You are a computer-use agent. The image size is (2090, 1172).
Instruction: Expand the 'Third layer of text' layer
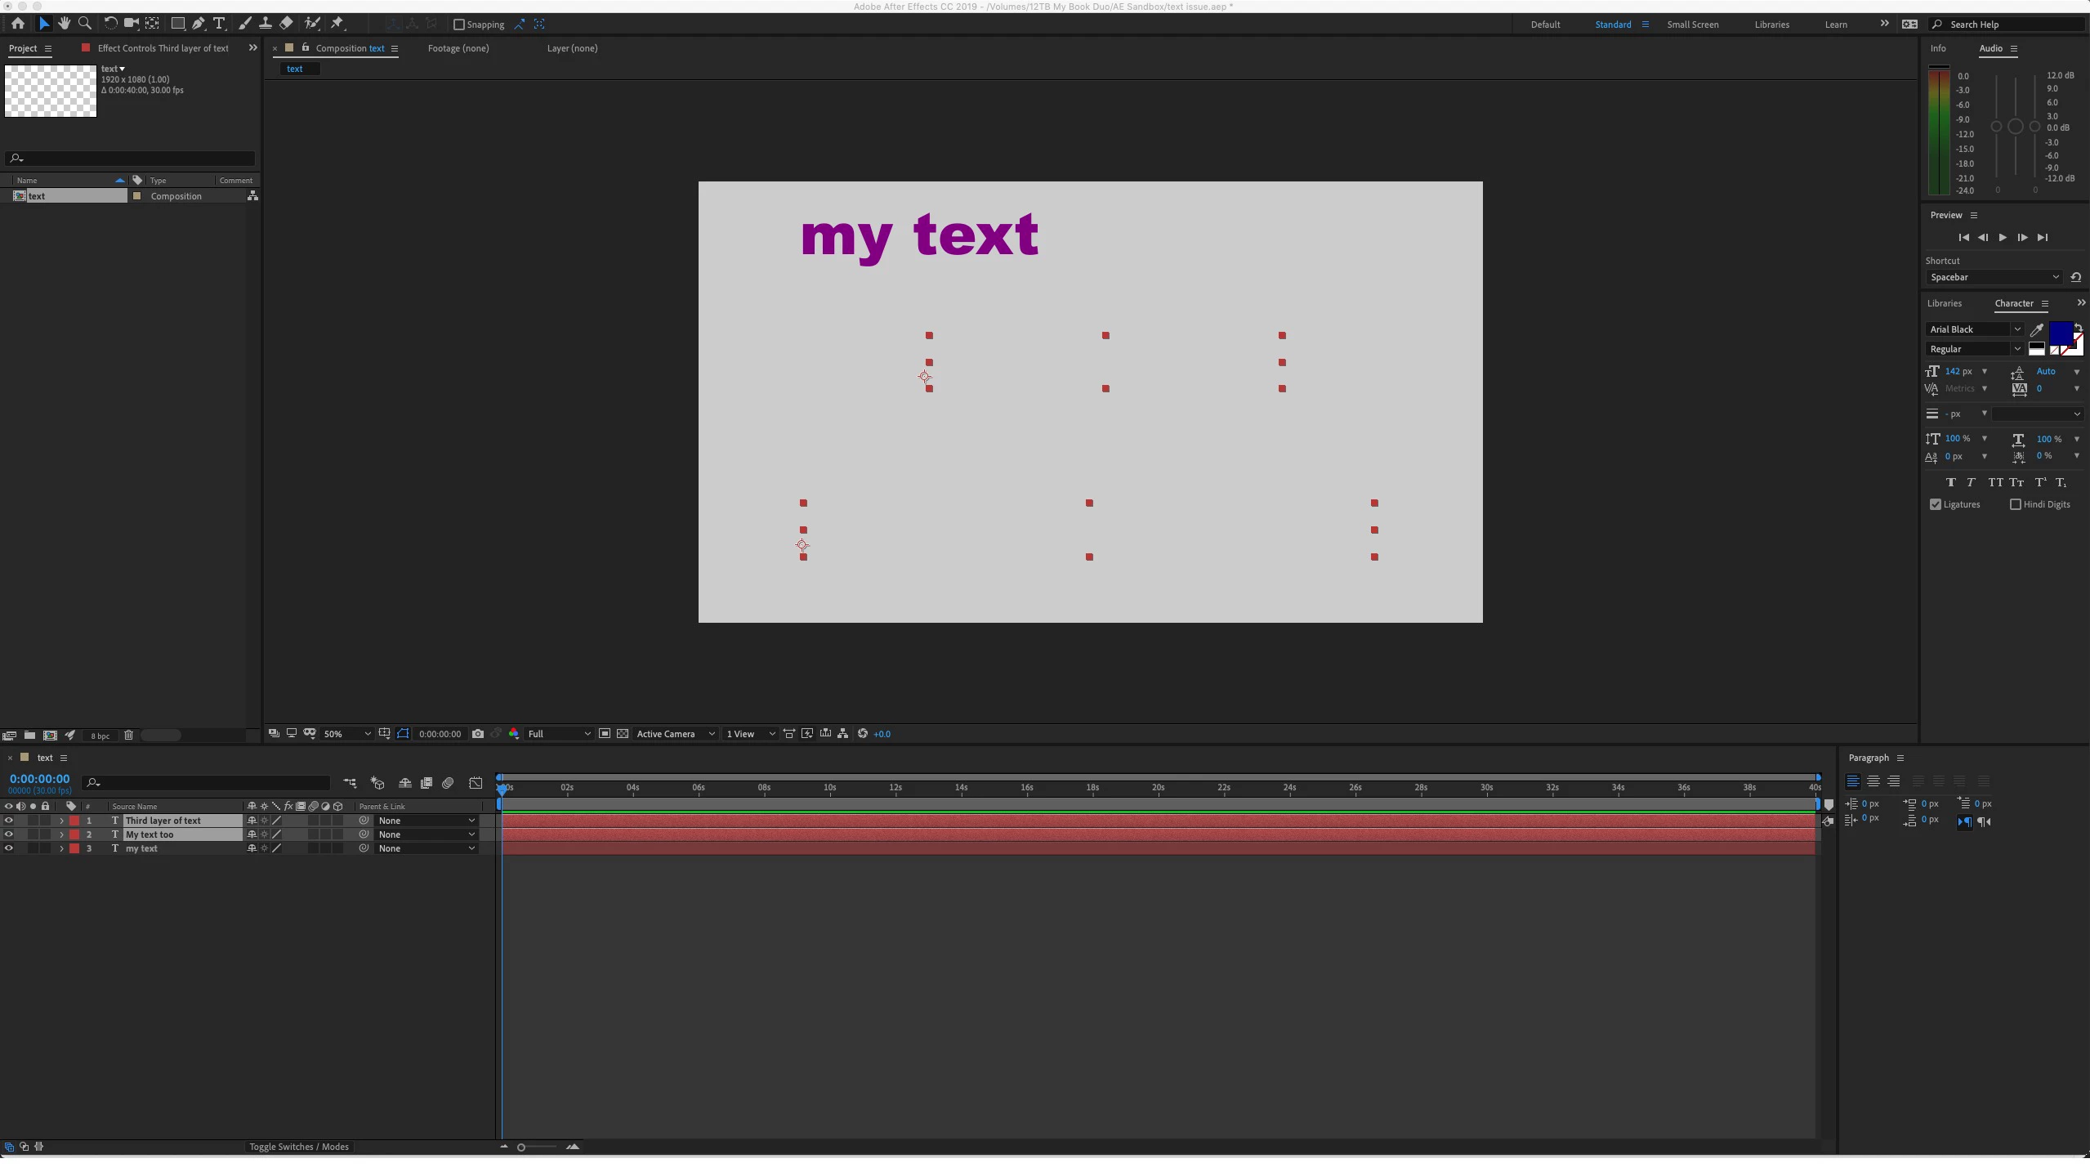(x=61, y=821)
